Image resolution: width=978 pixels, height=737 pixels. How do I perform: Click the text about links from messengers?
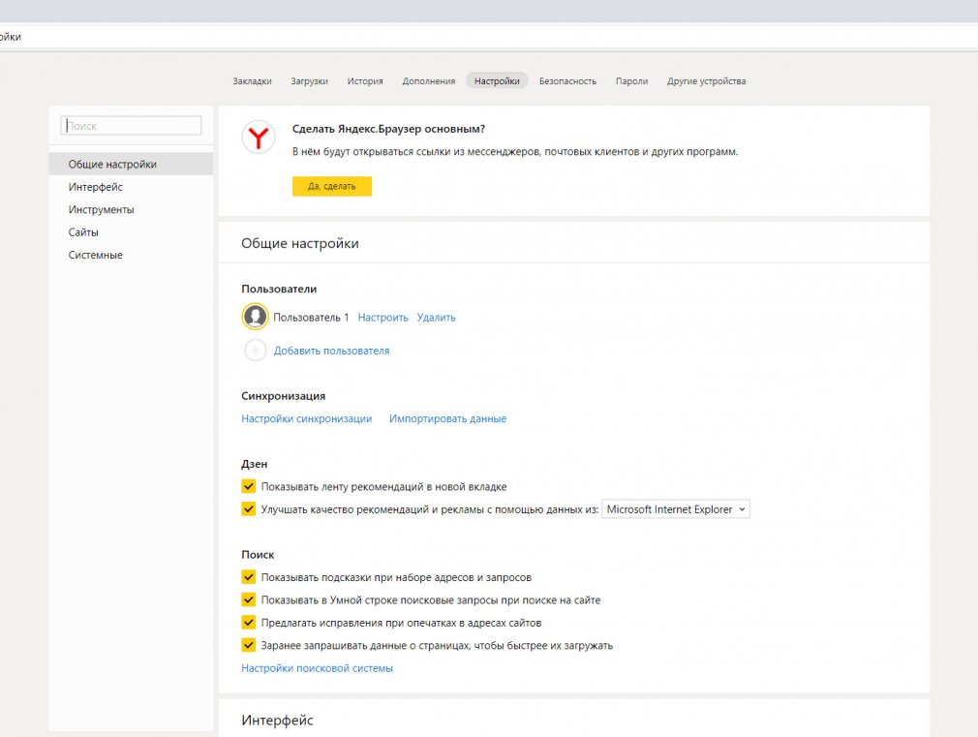(x=515, y=152)
